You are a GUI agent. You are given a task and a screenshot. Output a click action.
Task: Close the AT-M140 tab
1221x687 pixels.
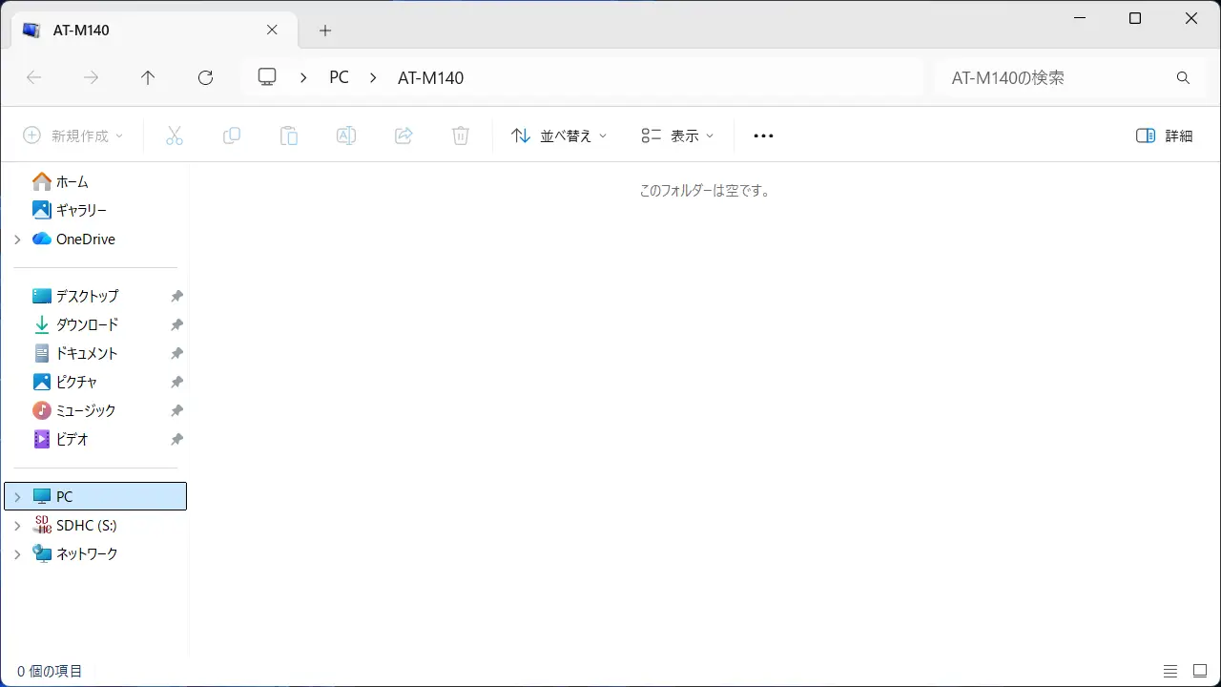(x=272, y=31)
